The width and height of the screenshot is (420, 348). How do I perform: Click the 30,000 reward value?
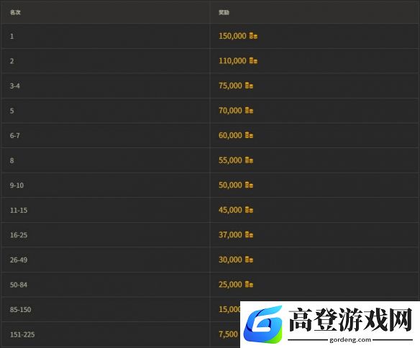tap(230, 260)
